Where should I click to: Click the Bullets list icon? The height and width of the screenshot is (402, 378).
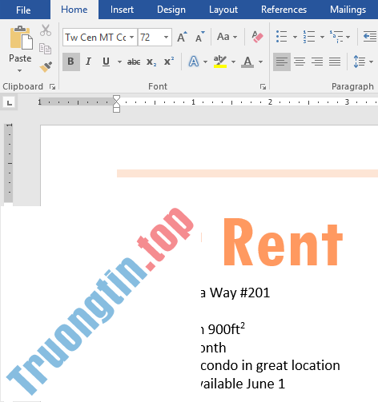[282, 37]
